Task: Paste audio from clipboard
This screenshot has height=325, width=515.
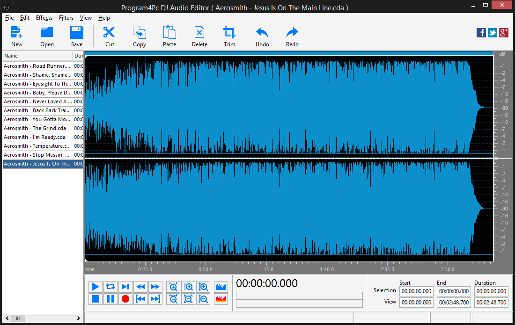Action: [169, 36]
